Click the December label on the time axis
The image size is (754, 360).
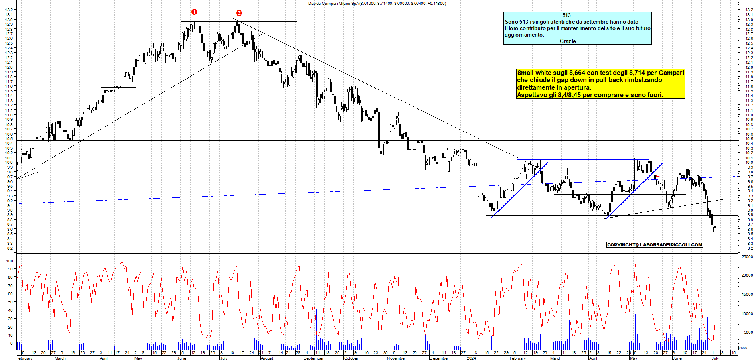(x=439, y=358)
